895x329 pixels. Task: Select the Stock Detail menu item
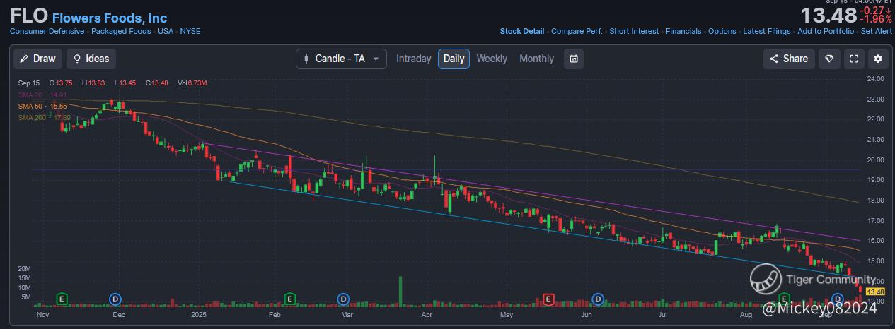(x=522, y=31)
